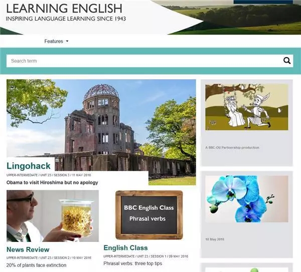Image resolution: width=301 pixels, height=272 pixels.
Task: Click the magnifying glass search icon
Action: pos(286,61)
